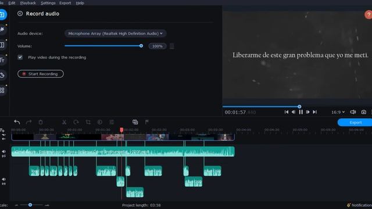Open the Playback menu

(x=28, y=3)
